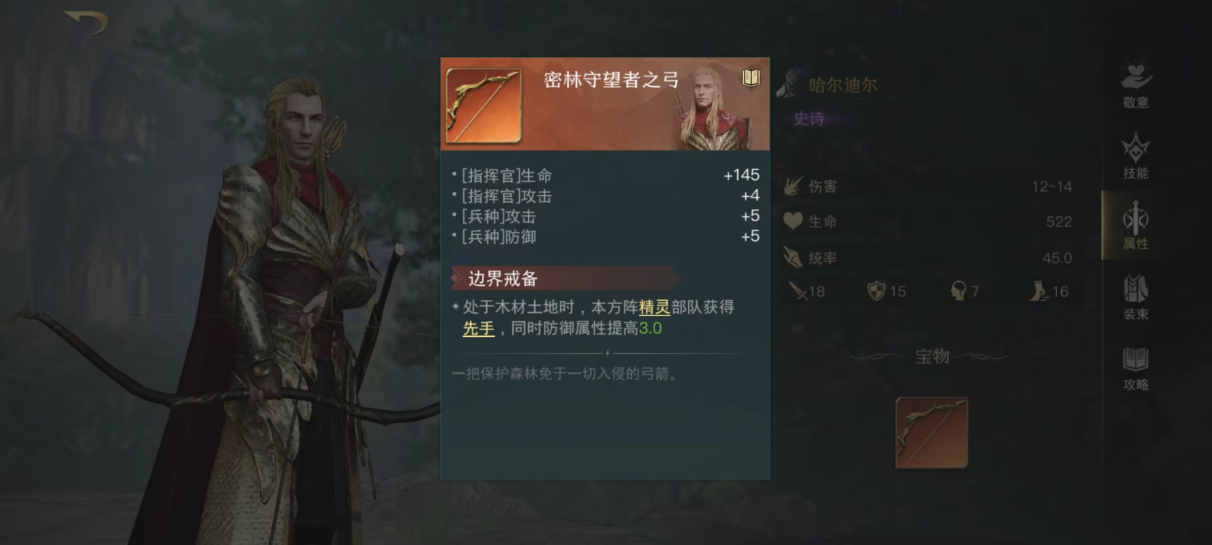Switch to the 技能 skills tab
Viewport: 1212px width, 545px height.
click(x=1136, y=155)
